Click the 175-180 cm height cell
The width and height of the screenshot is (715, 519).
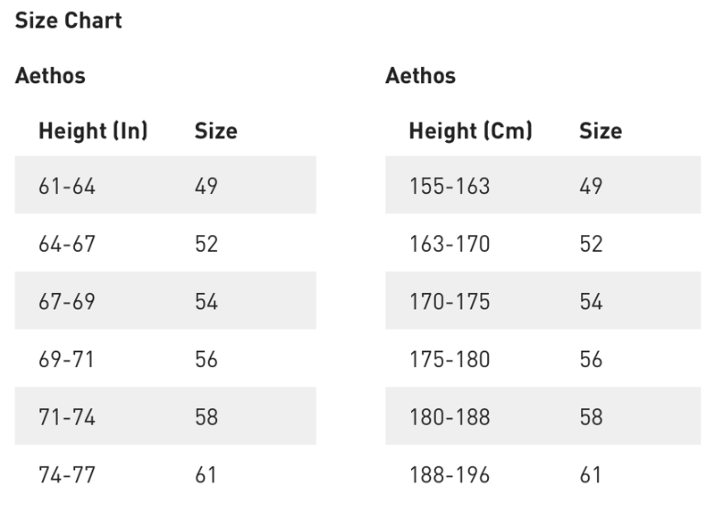click(x=450, y=359)
